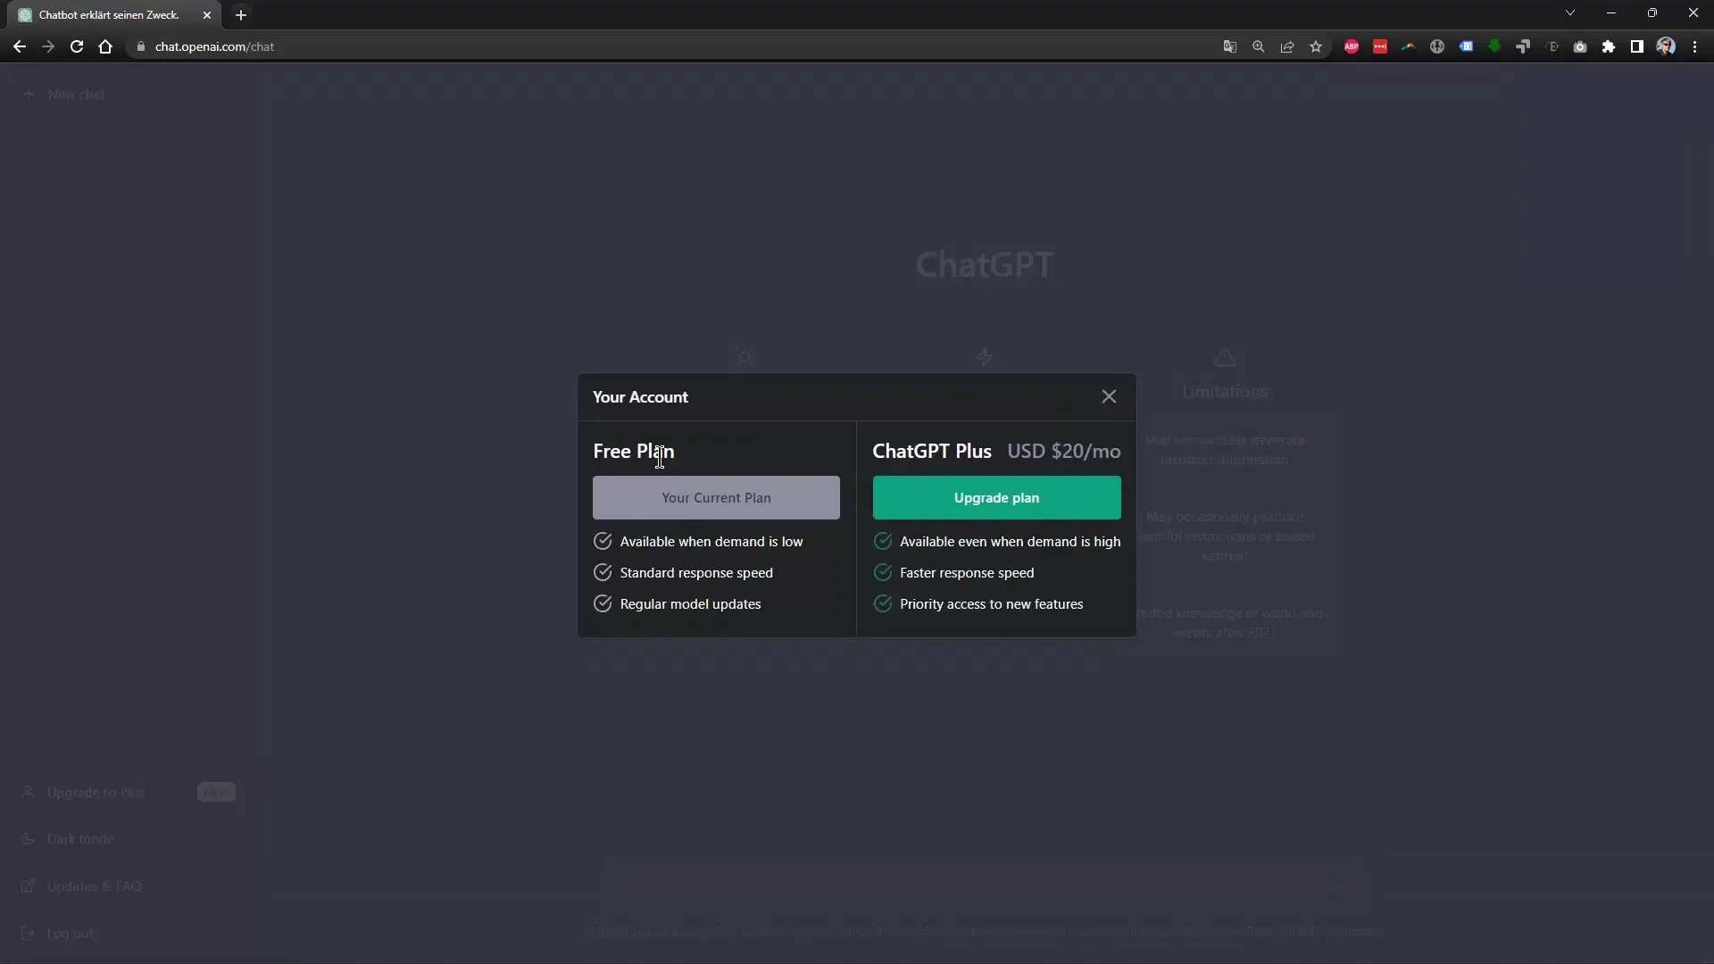
Task: Click the Updates and FAQ icon
Action: [x=27, y=886]
